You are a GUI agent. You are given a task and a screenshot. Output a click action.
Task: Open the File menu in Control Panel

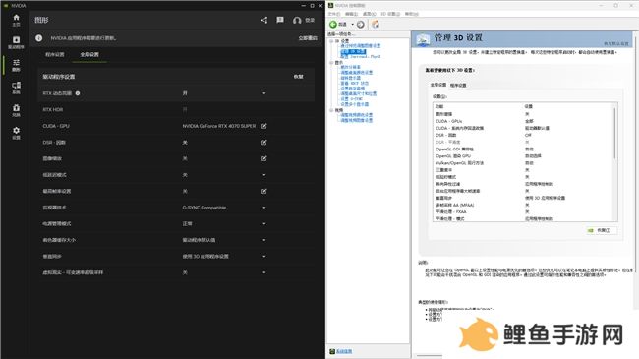(x=334, y=14)
